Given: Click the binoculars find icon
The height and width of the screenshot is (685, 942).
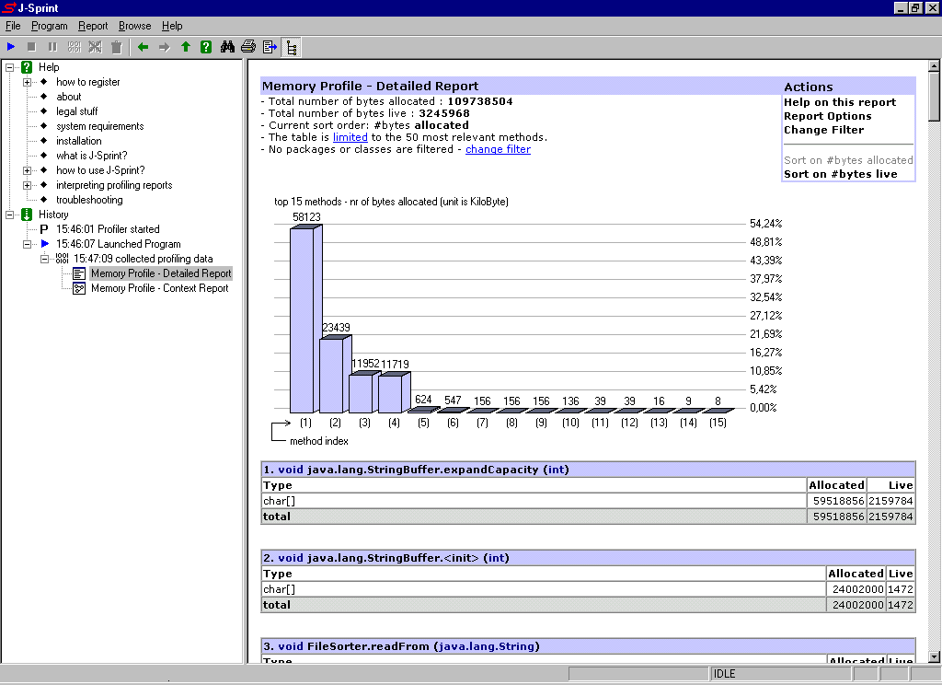Looking at the screenshot, I should (x=228, y=47).
